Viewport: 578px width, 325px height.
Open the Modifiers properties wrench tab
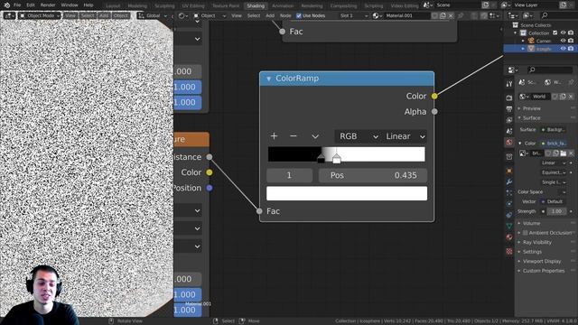(x=509, y=181)
